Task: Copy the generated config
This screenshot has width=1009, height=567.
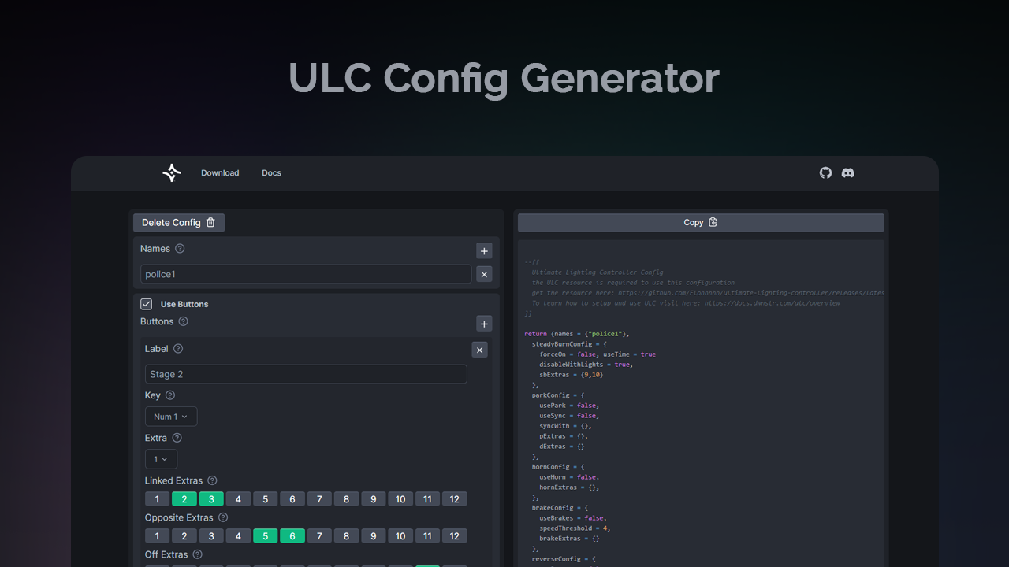Action: coord(700,222)
